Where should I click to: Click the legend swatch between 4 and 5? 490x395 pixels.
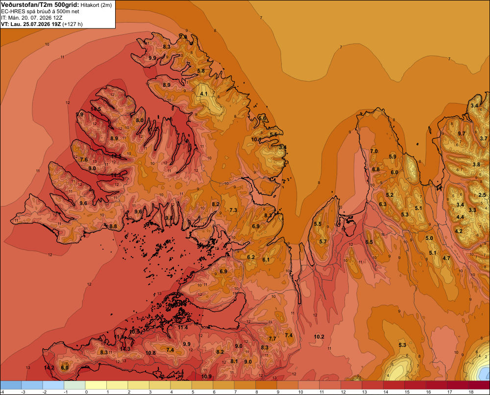181,385
